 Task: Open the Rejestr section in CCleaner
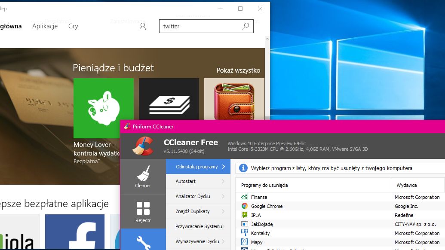point(143,211)
